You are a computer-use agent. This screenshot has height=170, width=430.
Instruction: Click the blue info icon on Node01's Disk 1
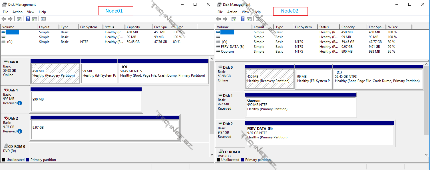tap(20, 103)
